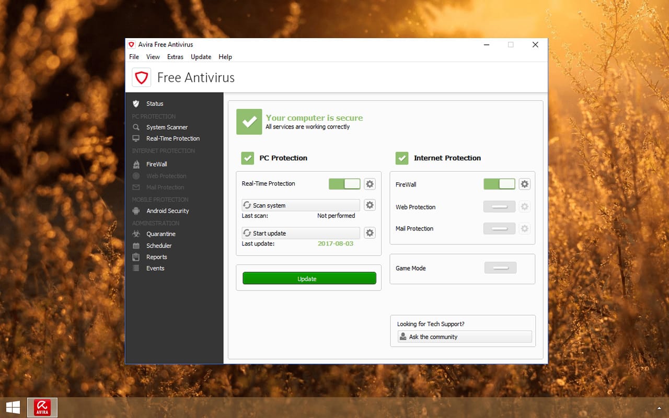Click the Events list icon
The image size is (669, 418).
pos(136,268)
